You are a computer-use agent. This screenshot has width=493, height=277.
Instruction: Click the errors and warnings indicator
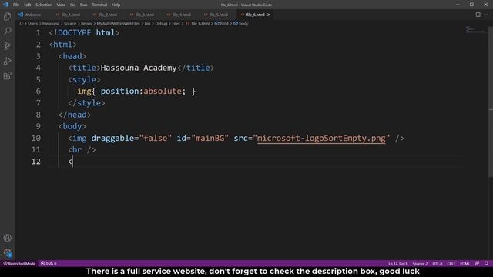click(x=49, y=263)
